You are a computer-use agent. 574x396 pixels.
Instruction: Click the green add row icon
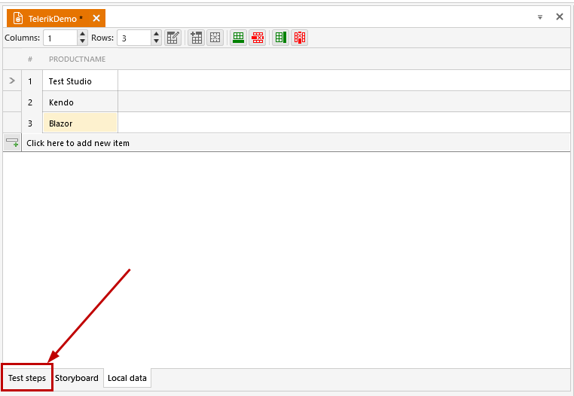click(x=238, y=38)
